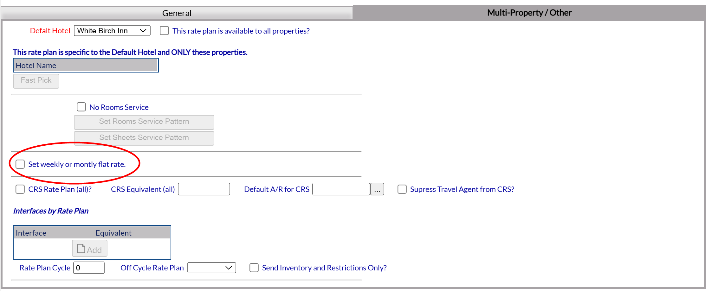Open the ellipsis lookup for Default A/R

click(377, 189)
